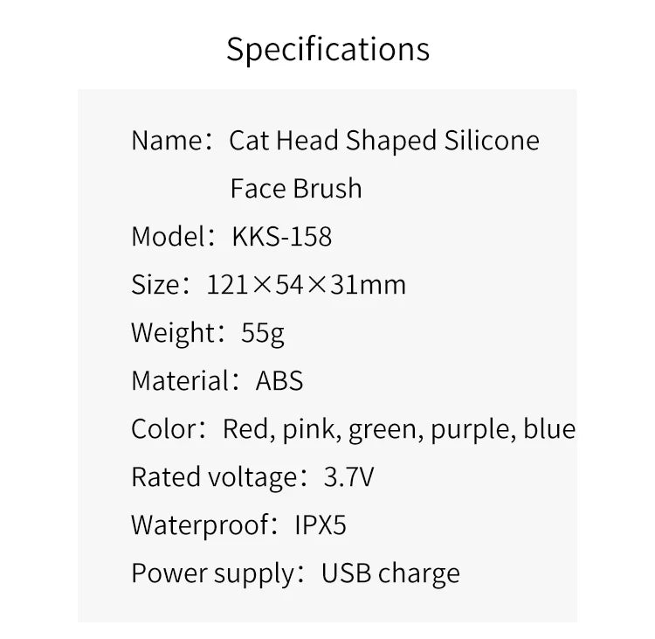Click the ABS material value
Image resolution: width=655 pixels, height=639 pixels.
pos(279,381)
